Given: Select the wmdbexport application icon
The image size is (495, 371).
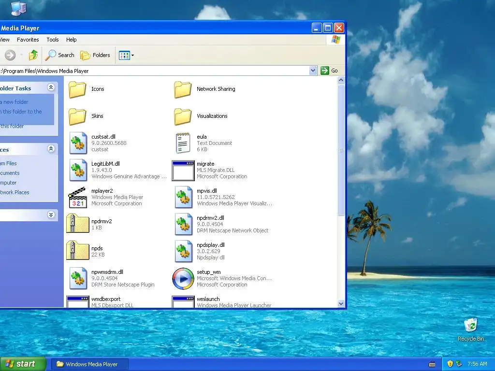Looking at the screenshot, I should [78, 301].
